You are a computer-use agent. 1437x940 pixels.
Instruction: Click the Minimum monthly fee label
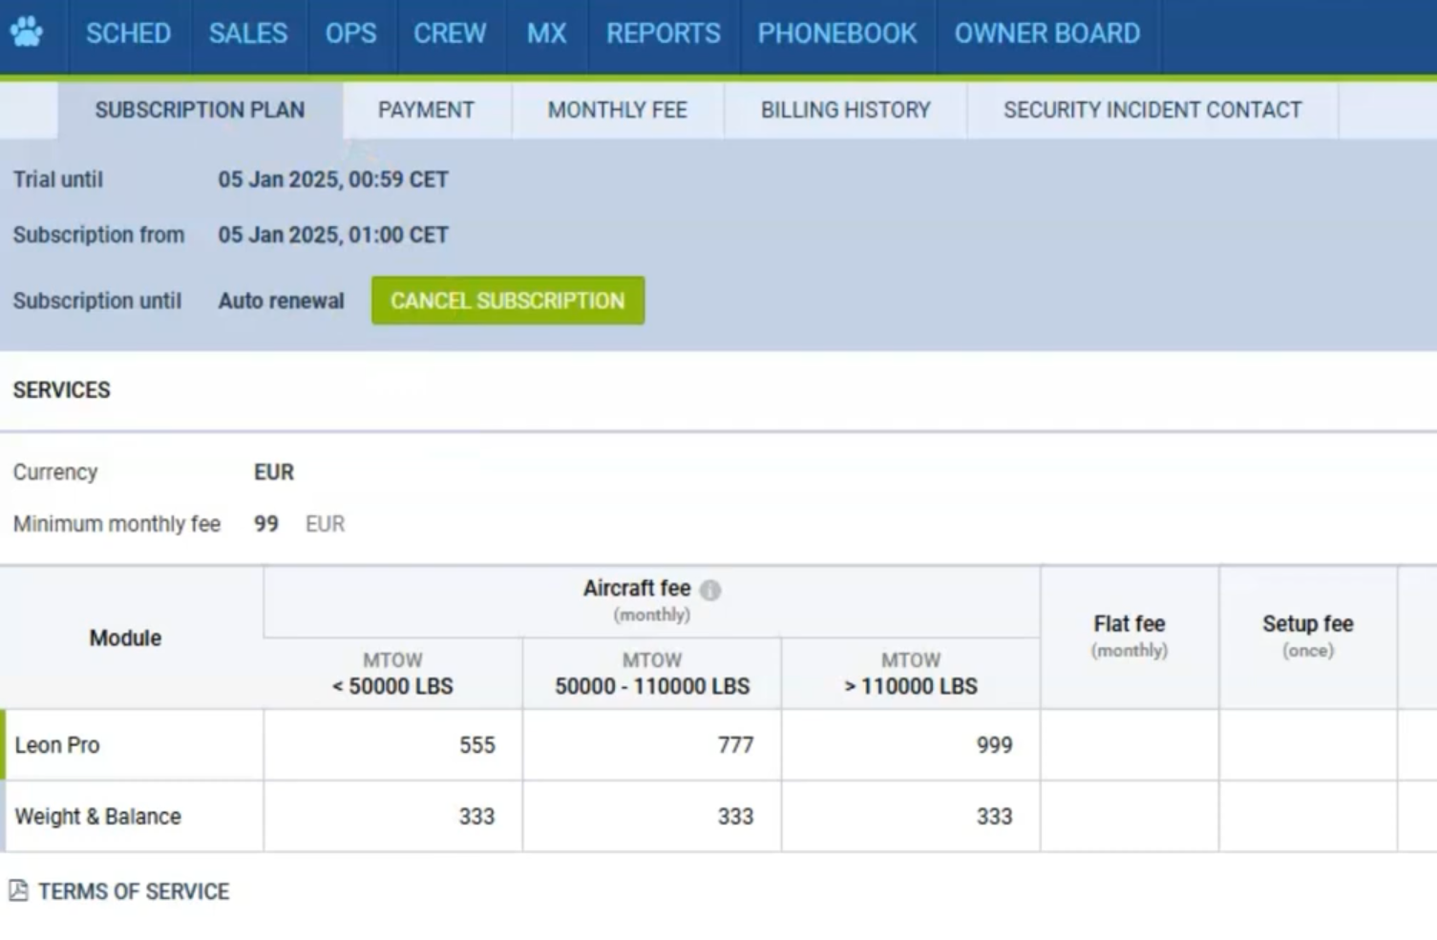116,524
